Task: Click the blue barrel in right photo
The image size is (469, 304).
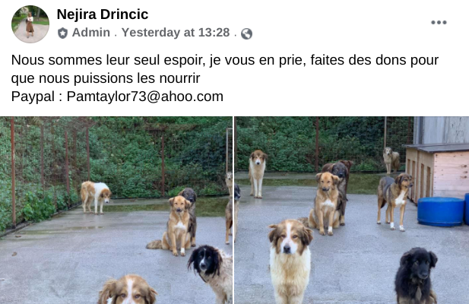Action: (440, 211)
